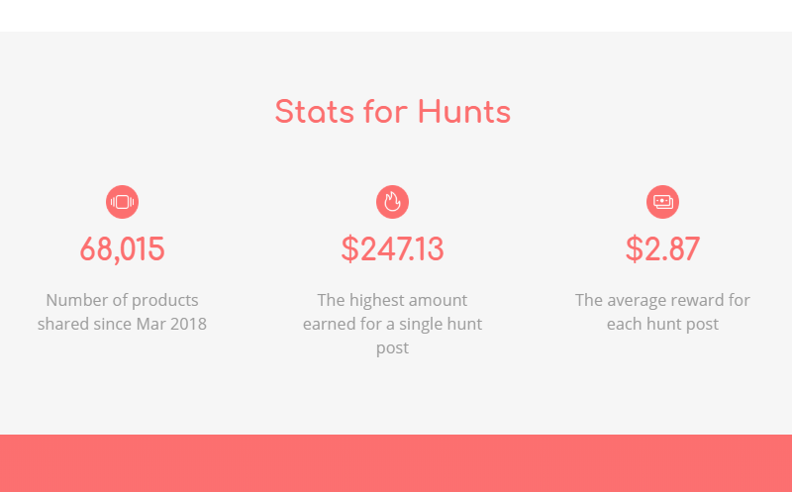Click the 'The average reward for' line
The image size is (792, 492).
tap(662, 300)
